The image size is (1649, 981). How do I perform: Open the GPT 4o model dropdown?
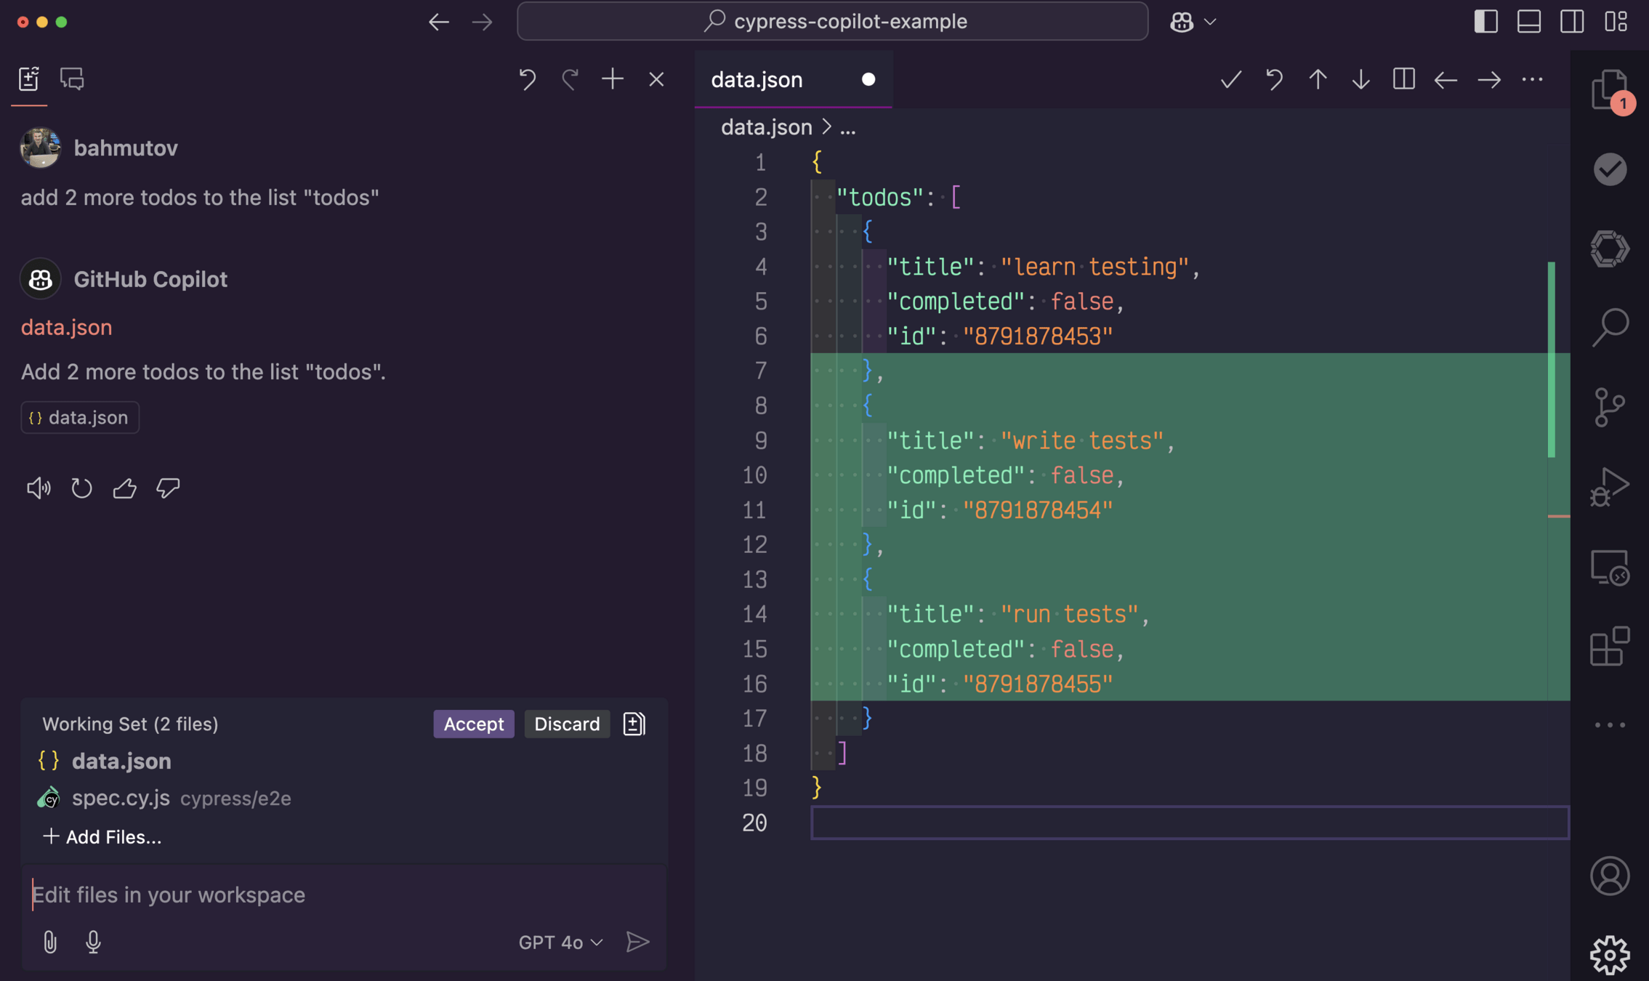click(x=560, y=942)
